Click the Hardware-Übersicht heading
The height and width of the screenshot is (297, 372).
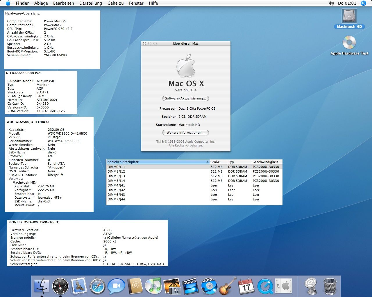coord(22,13)
